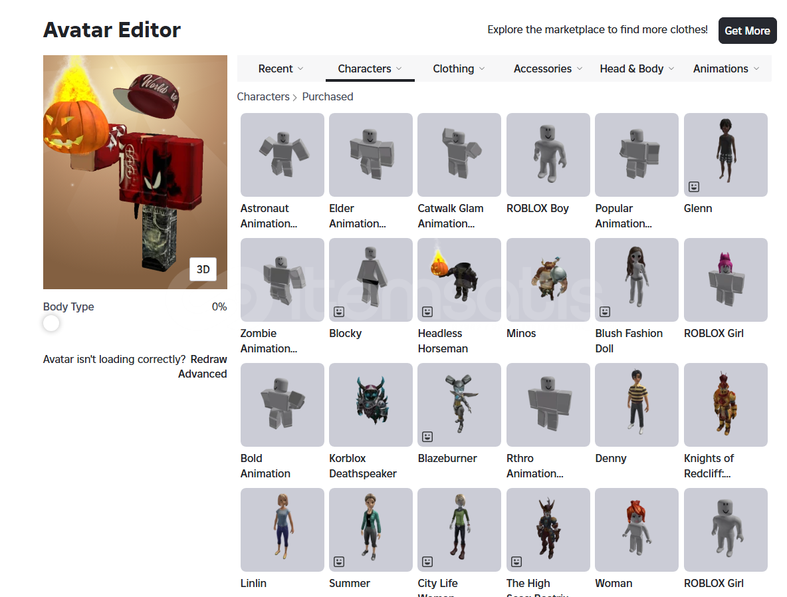This screenshot has height=597, width=787.
Task: Click the Blush Fashion Doll name label
Action: pos(629,341)
